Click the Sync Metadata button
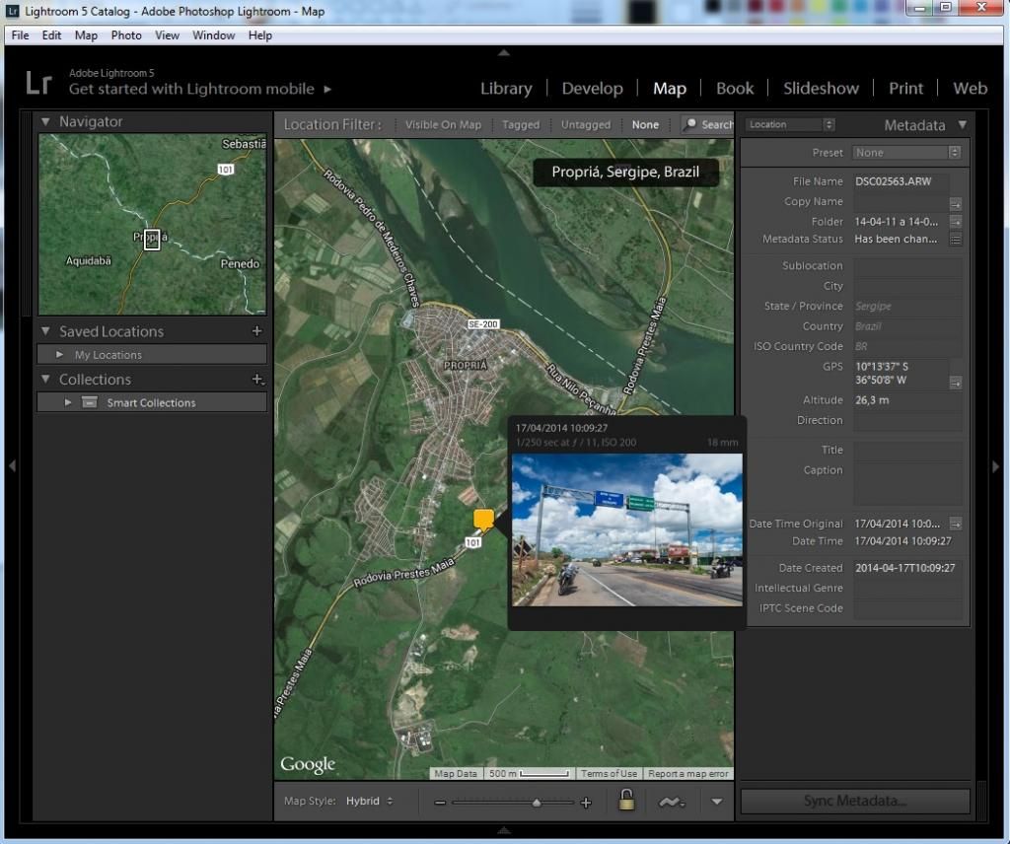 coord(855,801)
